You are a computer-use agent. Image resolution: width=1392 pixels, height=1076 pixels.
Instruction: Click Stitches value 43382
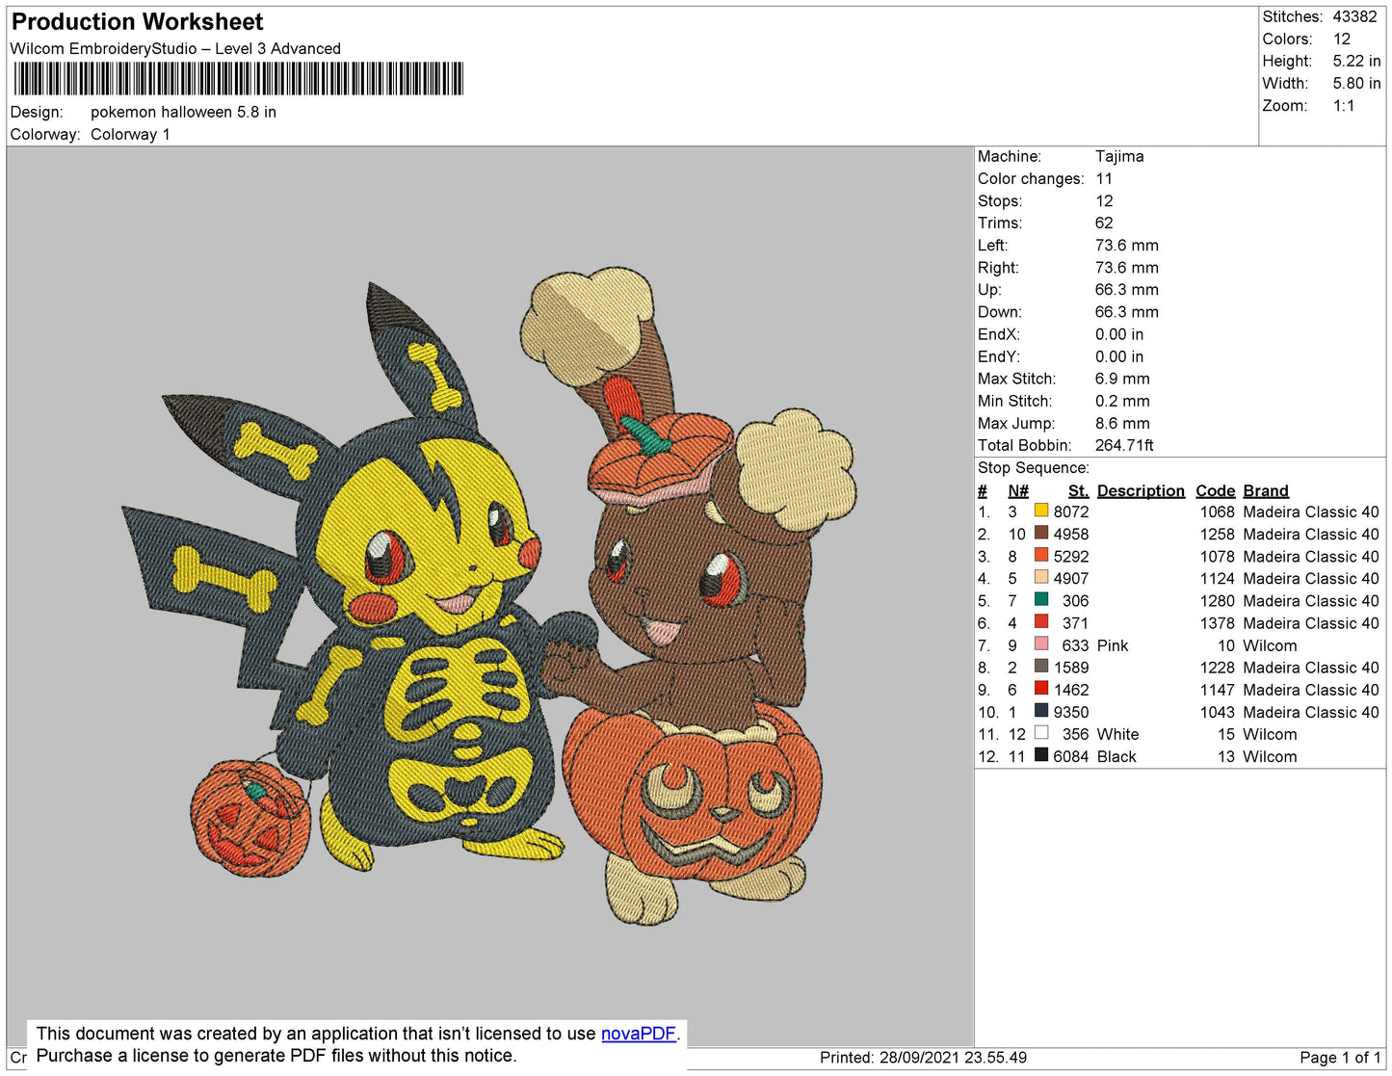pos(1354,16)
